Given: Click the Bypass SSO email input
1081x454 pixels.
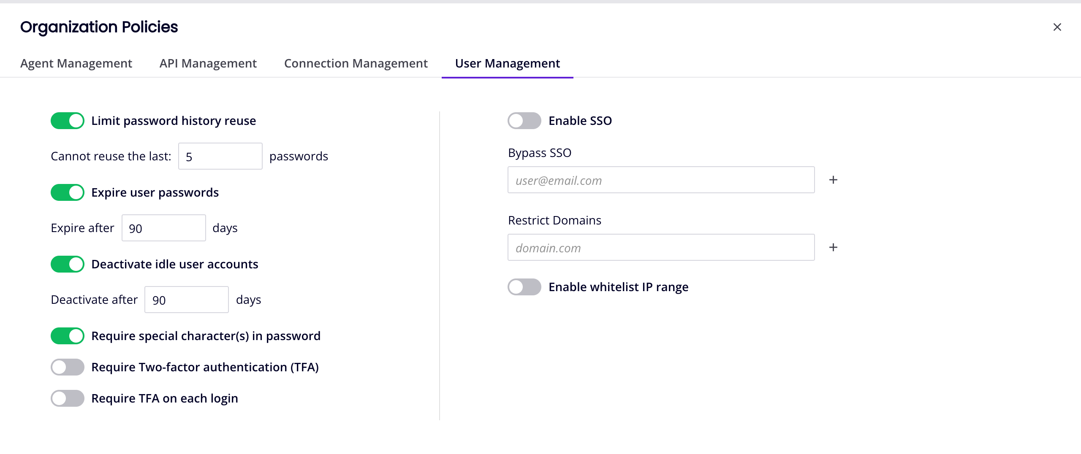Looking at the screenshot, I should (x=661, y=180).
